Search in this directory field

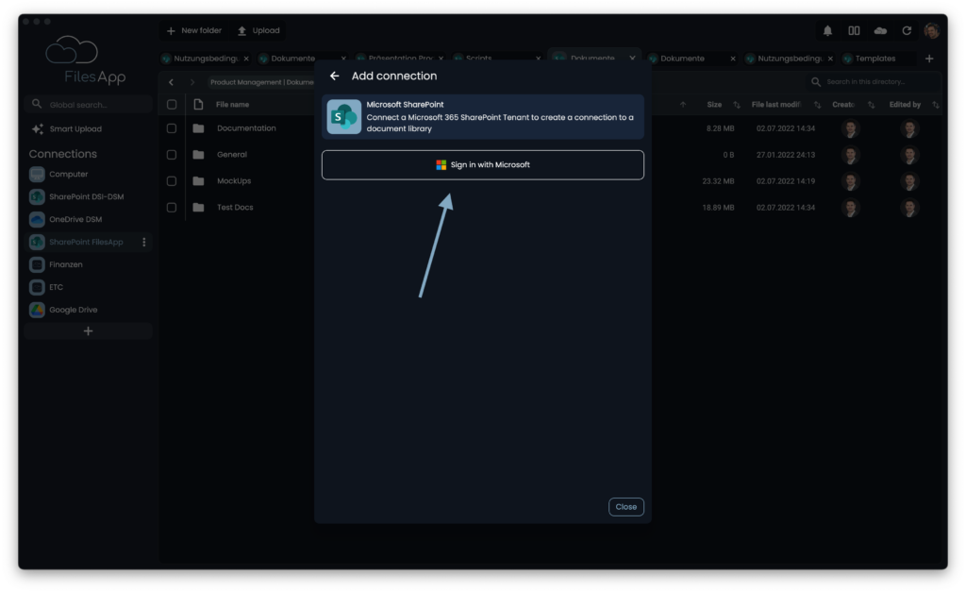[873, 82]
